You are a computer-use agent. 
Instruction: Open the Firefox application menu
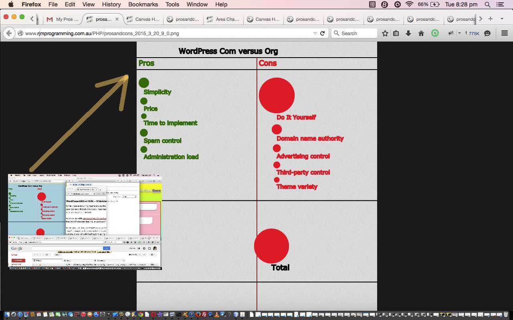31,4
